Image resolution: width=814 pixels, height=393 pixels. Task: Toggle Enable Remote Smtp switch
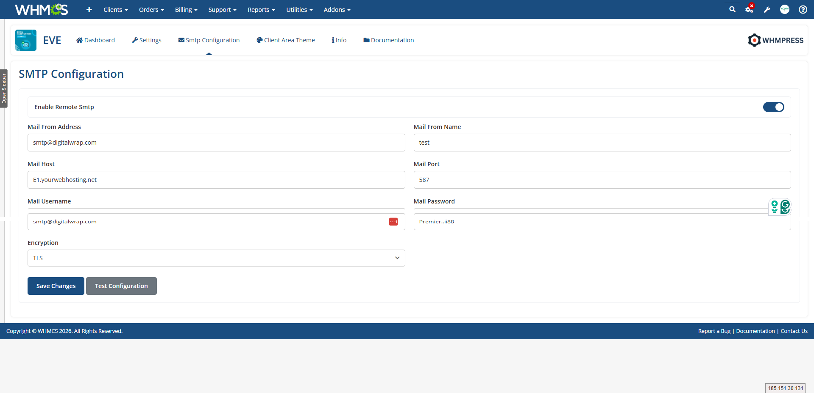coord(774,107)
